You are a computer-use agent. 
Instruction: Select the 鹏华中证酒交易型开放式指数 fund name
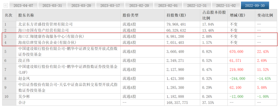[68, 52]
